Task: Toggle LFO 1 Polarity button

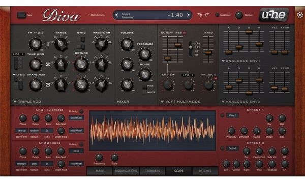Action: [81, 111]
